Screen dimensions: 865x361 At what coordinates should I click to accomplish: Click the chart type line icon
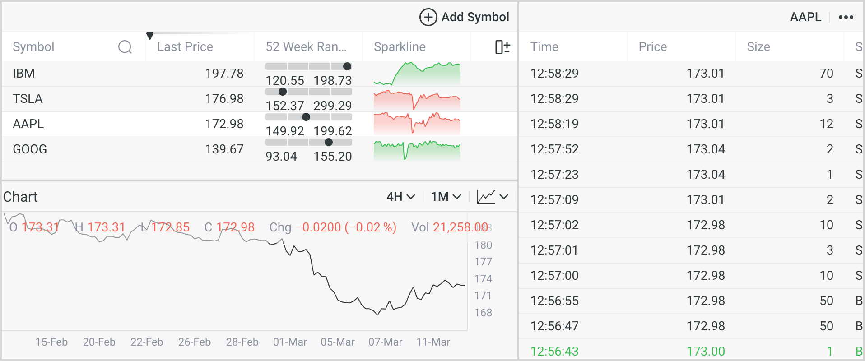(486, 197)
